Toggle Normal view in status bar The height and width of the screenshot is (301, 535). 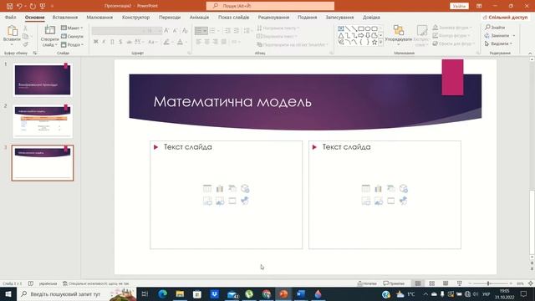(418, 283)
